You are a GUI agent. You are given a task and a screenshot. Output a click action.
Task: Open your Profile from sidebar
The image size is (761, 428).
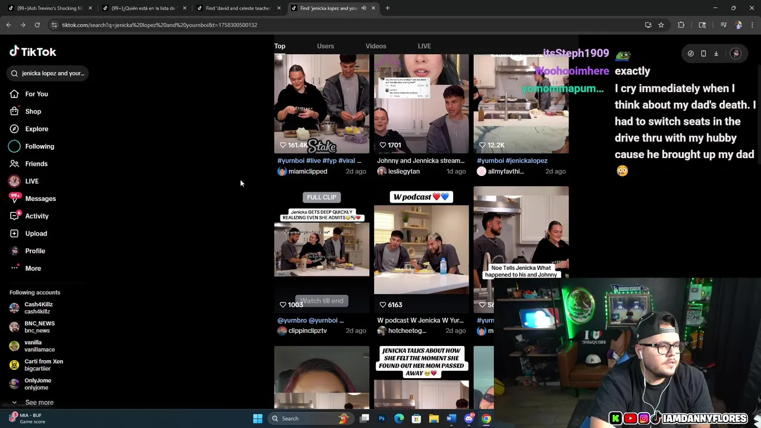tap(27, 251)
